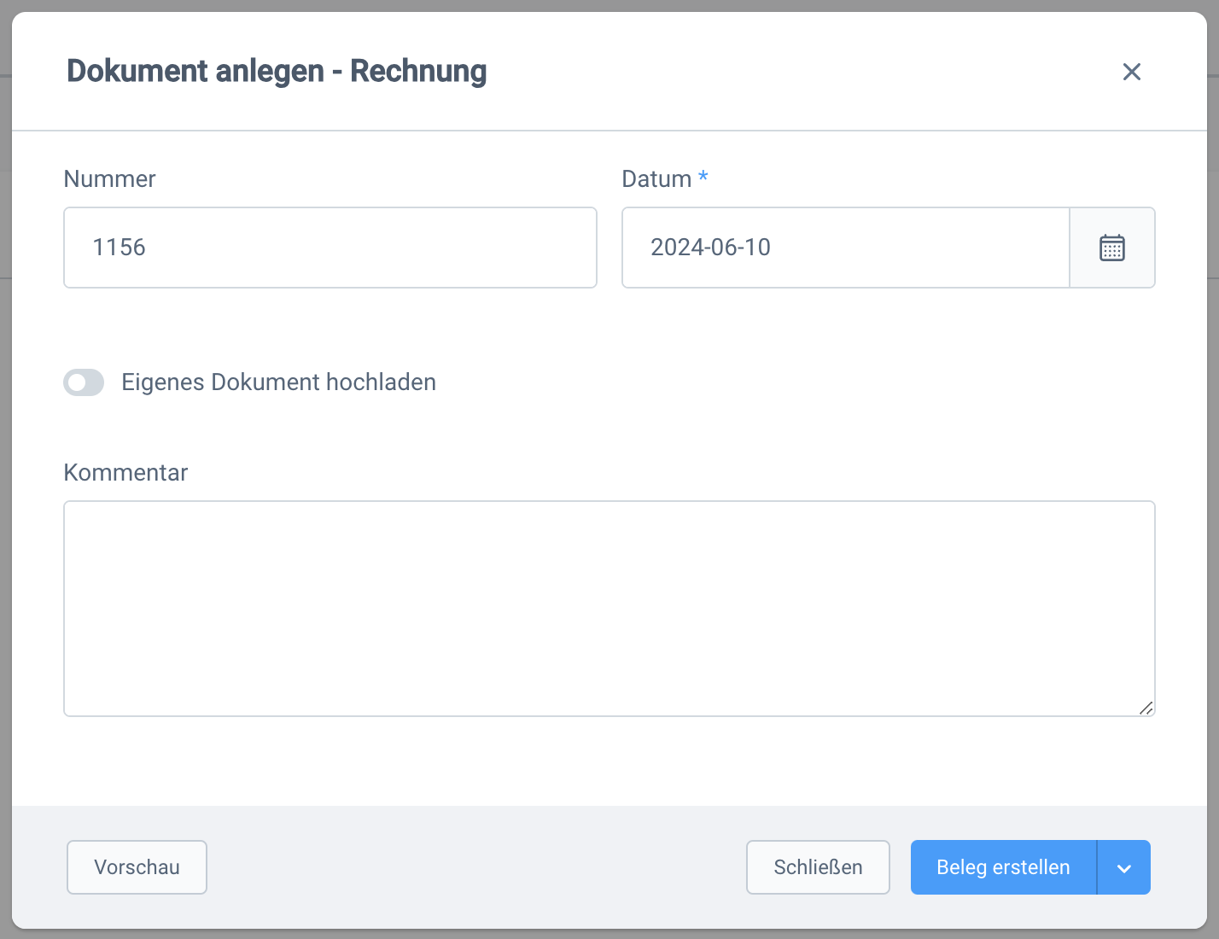Image resolution: width=1219 pixels, height=939 pixels.
Task: Click the 'Dokument anlegen - Rechnung' dialog title
Action: (277, 71)
